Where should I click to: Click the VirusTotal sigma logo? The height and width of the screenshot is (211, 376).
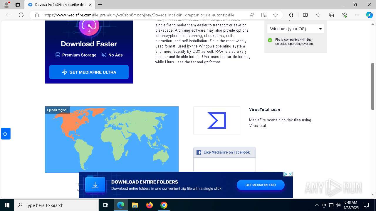(x=217, y=120)
